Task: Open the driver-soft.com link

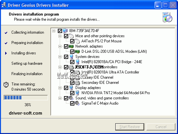Action: [x=26, y=113]
